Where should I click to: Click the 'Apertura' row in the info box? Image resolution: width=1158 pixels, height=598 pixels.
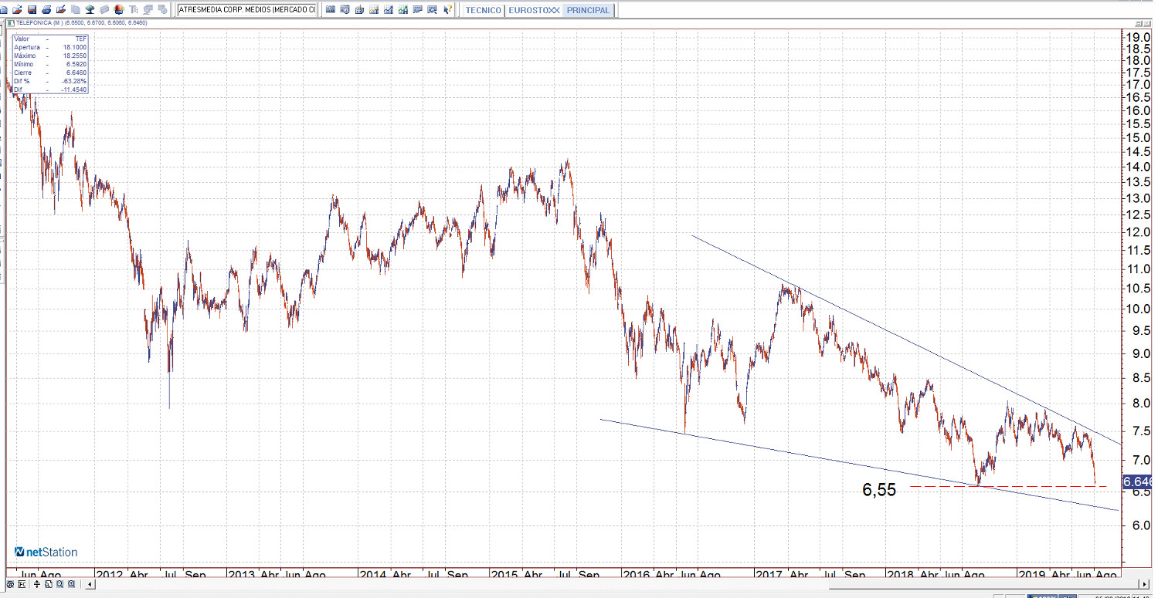pos(50,47)
